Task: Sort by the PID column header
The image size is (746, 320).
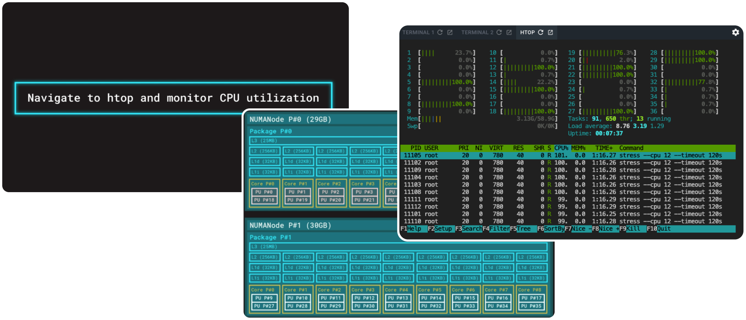Action: click(x=415, y=148)
